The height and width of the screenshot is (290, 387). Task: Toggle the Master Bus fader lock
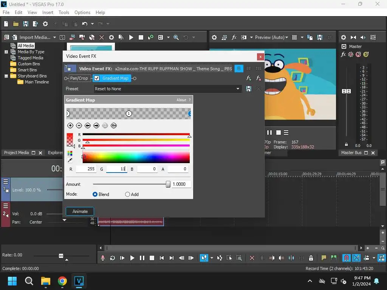click(346, 145)
